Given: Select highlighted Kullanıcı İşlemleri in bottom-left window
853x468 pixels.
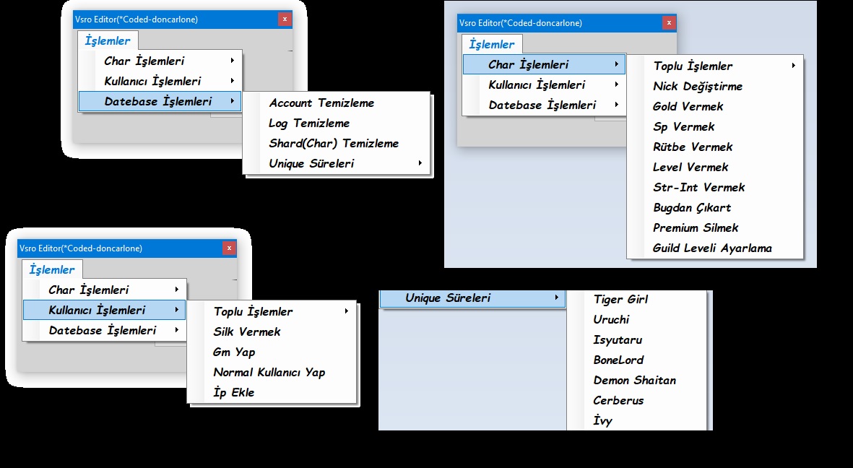Looking at the screenshot, I should 105,310.
